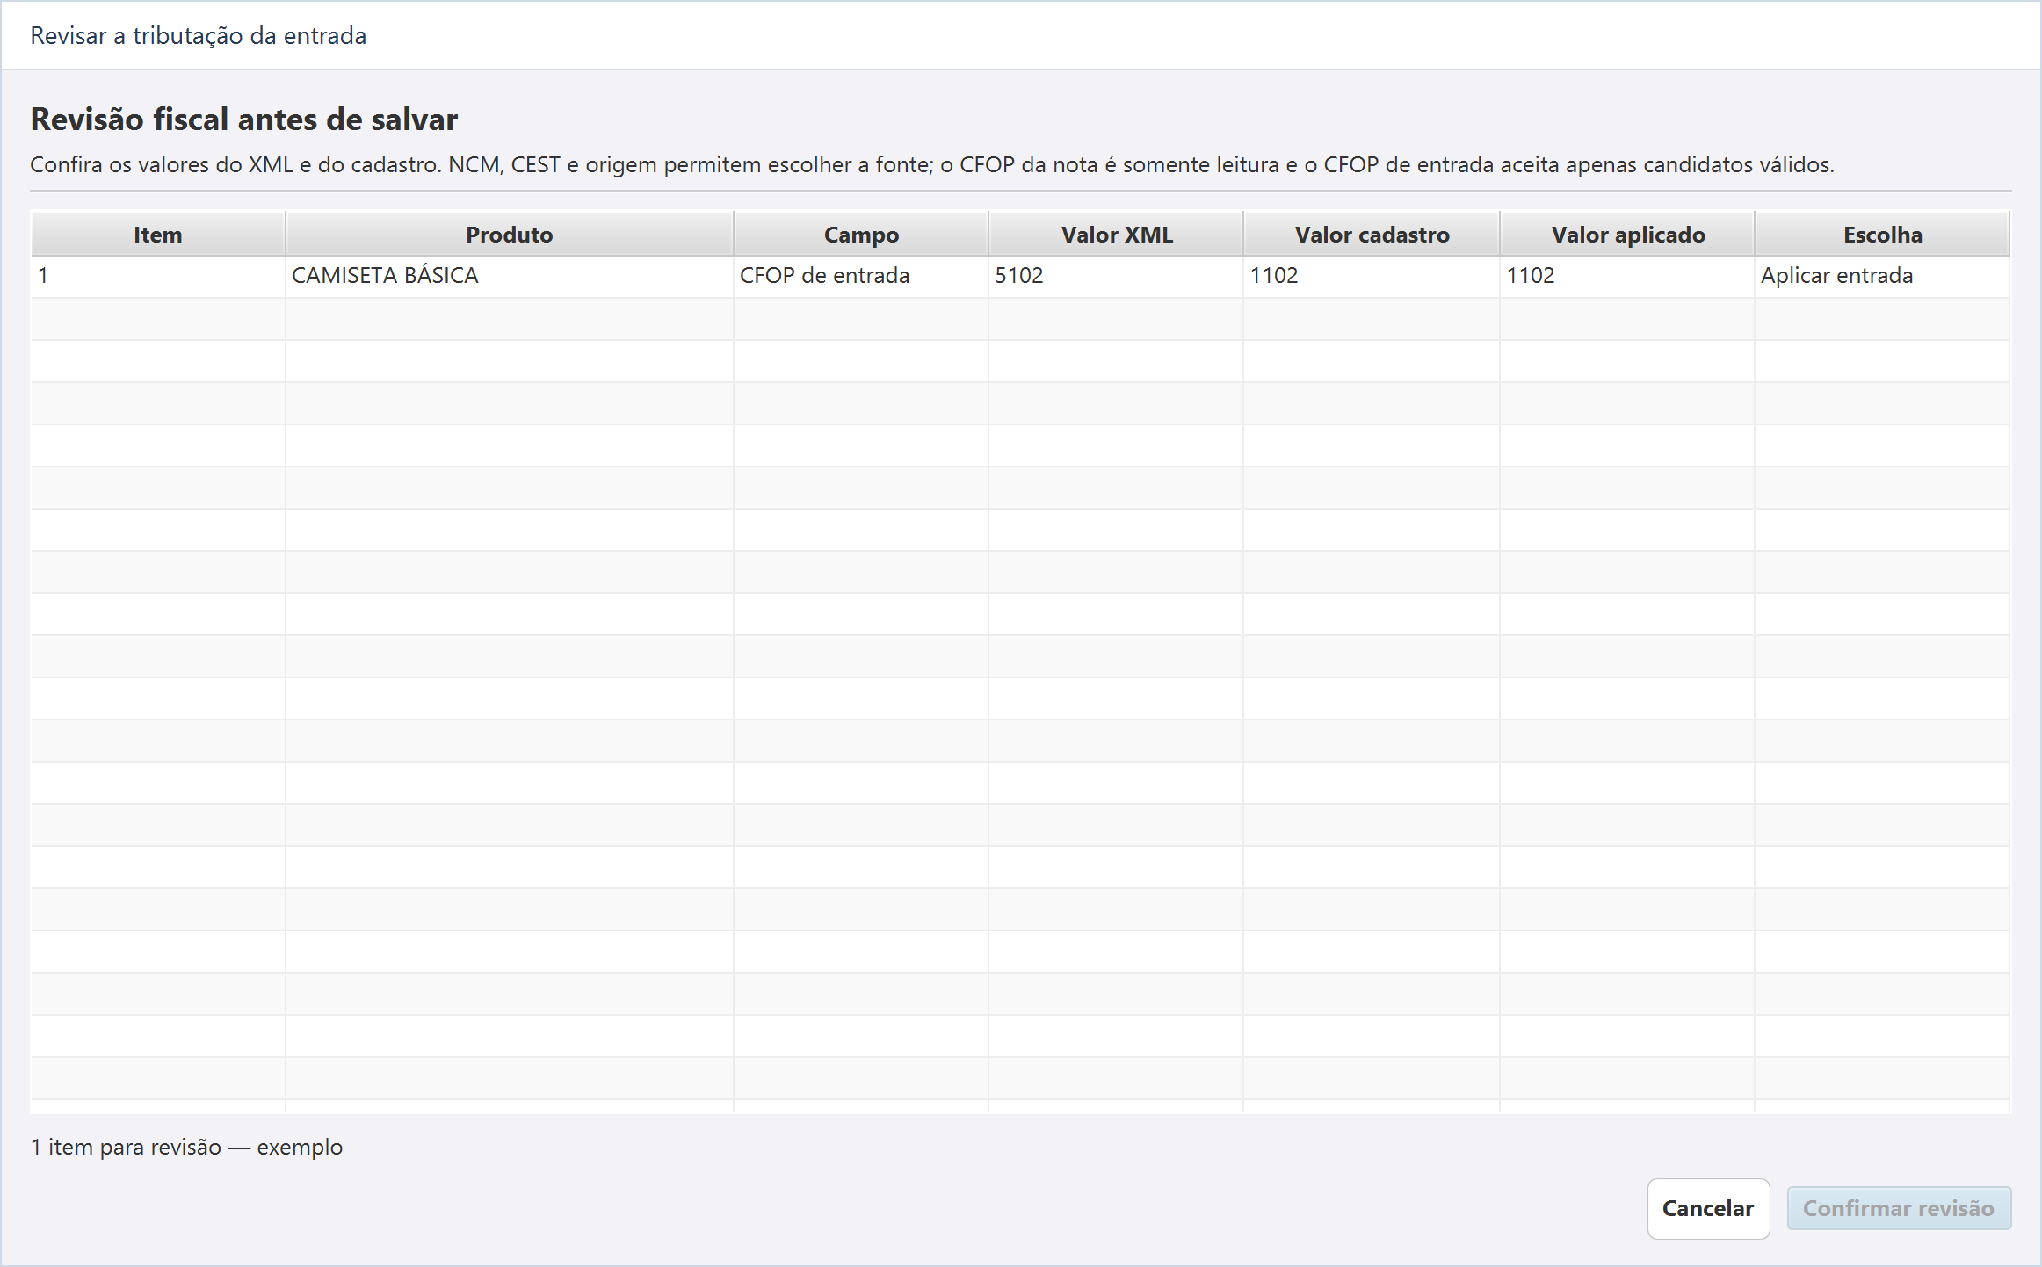Click the 1102 value in Valor aplicado
The image size is (2042, 1267).
click(1627, 276)
